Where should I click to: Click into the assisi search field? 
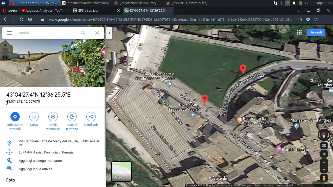point(47,33)
